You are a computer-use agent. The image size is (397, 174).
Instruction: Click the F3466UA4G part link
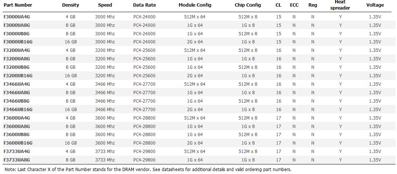click(17, 84)
